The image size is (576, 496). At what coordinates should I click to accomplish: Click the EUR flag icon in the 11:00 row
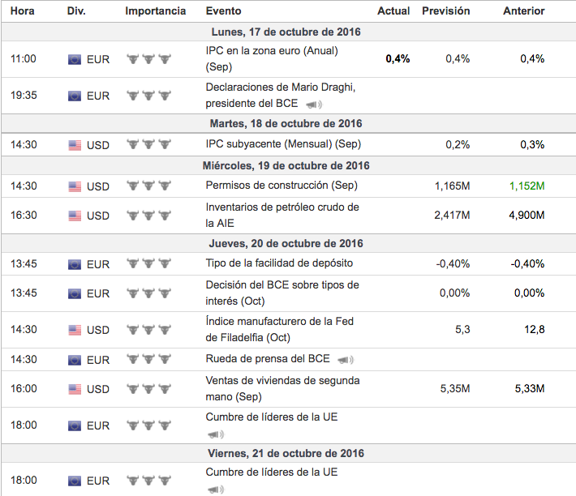[75, 59]
